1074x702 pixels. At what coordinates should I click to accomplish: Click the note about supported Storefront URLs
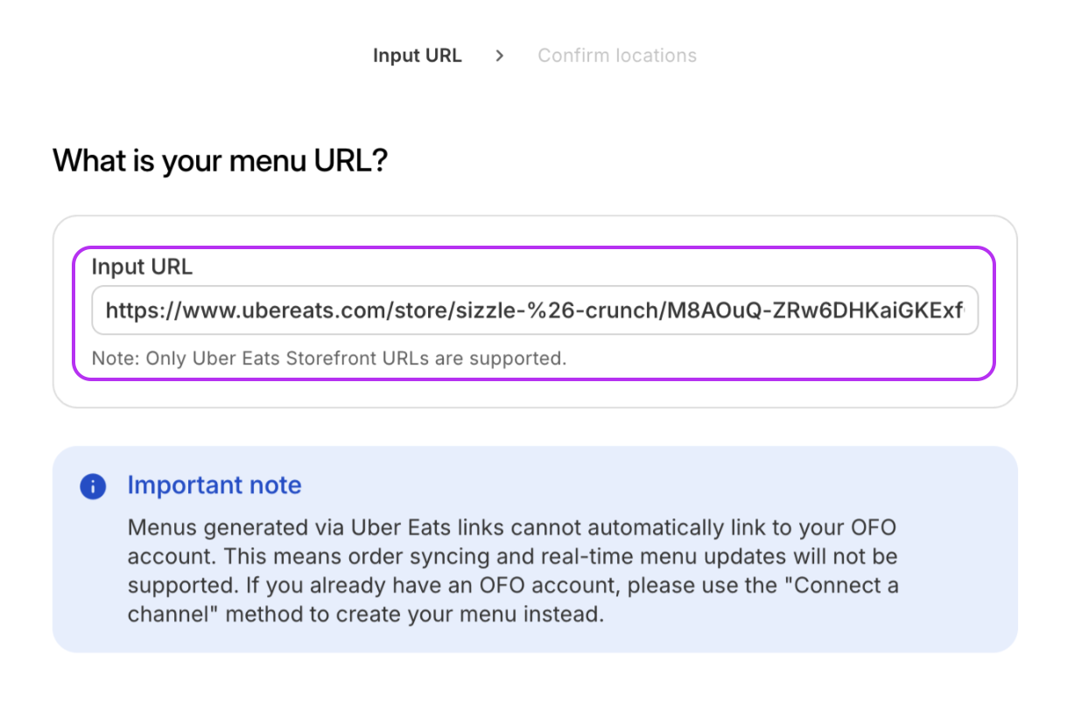pos(329,358)
